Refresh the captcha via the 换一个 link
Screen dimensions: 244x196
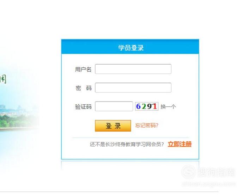pyautogui.click(x=168, y=107)
